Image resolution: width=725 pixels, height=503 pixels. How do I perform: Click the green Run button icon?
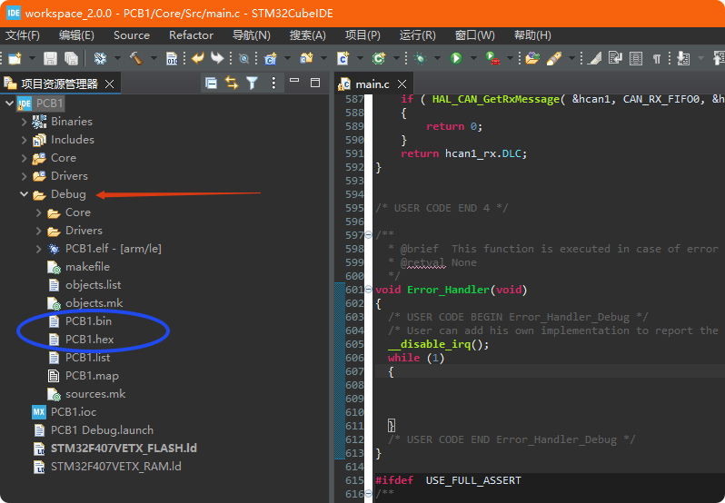click(x=455, y=58)
